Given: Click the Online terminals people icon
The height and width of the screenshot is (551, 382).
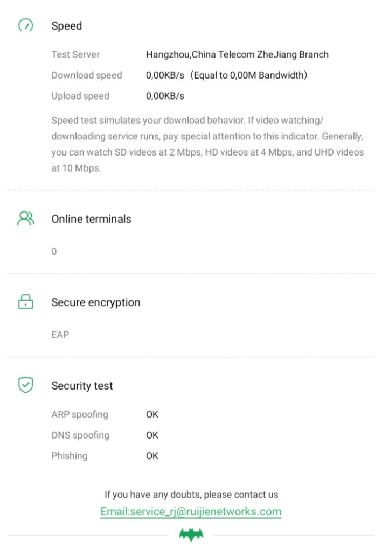Looking at the screenshot, I should point(25,218).
